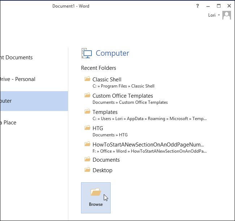Image resolution: width=235 pixels, height=221 pixels.
Task: Click the Browse folder button
Action: [96, 197]
